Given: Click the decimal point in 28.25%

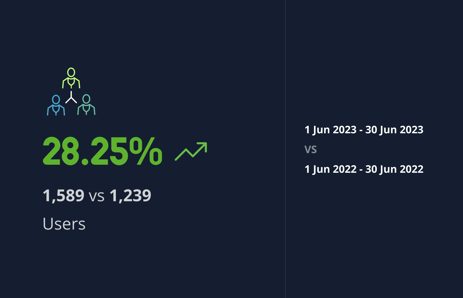Looking at the screenshot, I should 85,161.
